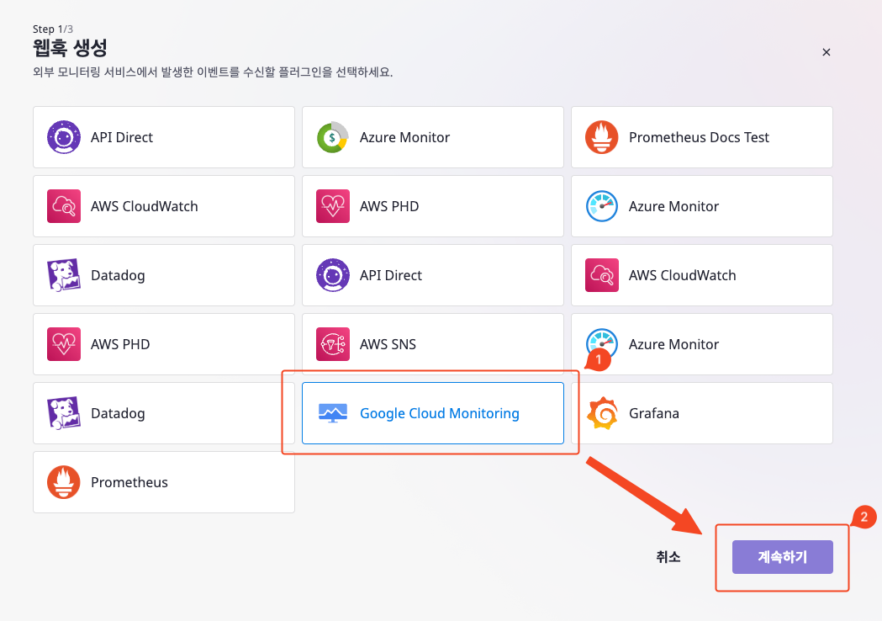Select Azure Monitor card in the AWS SNS row

[701, 344]
